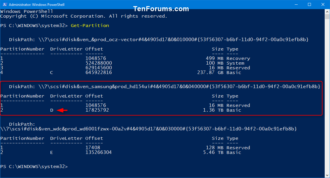Screen dimensions: 330x178
Task: Click the minimize button icon
Action: coord(296,4)
